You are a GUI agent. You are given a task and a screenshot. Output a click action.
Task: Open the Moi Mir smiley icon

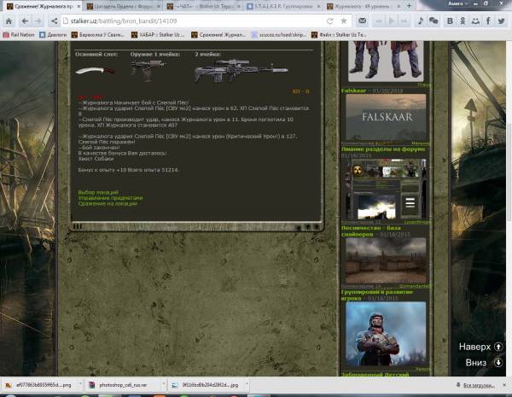[x=475, y=21]
